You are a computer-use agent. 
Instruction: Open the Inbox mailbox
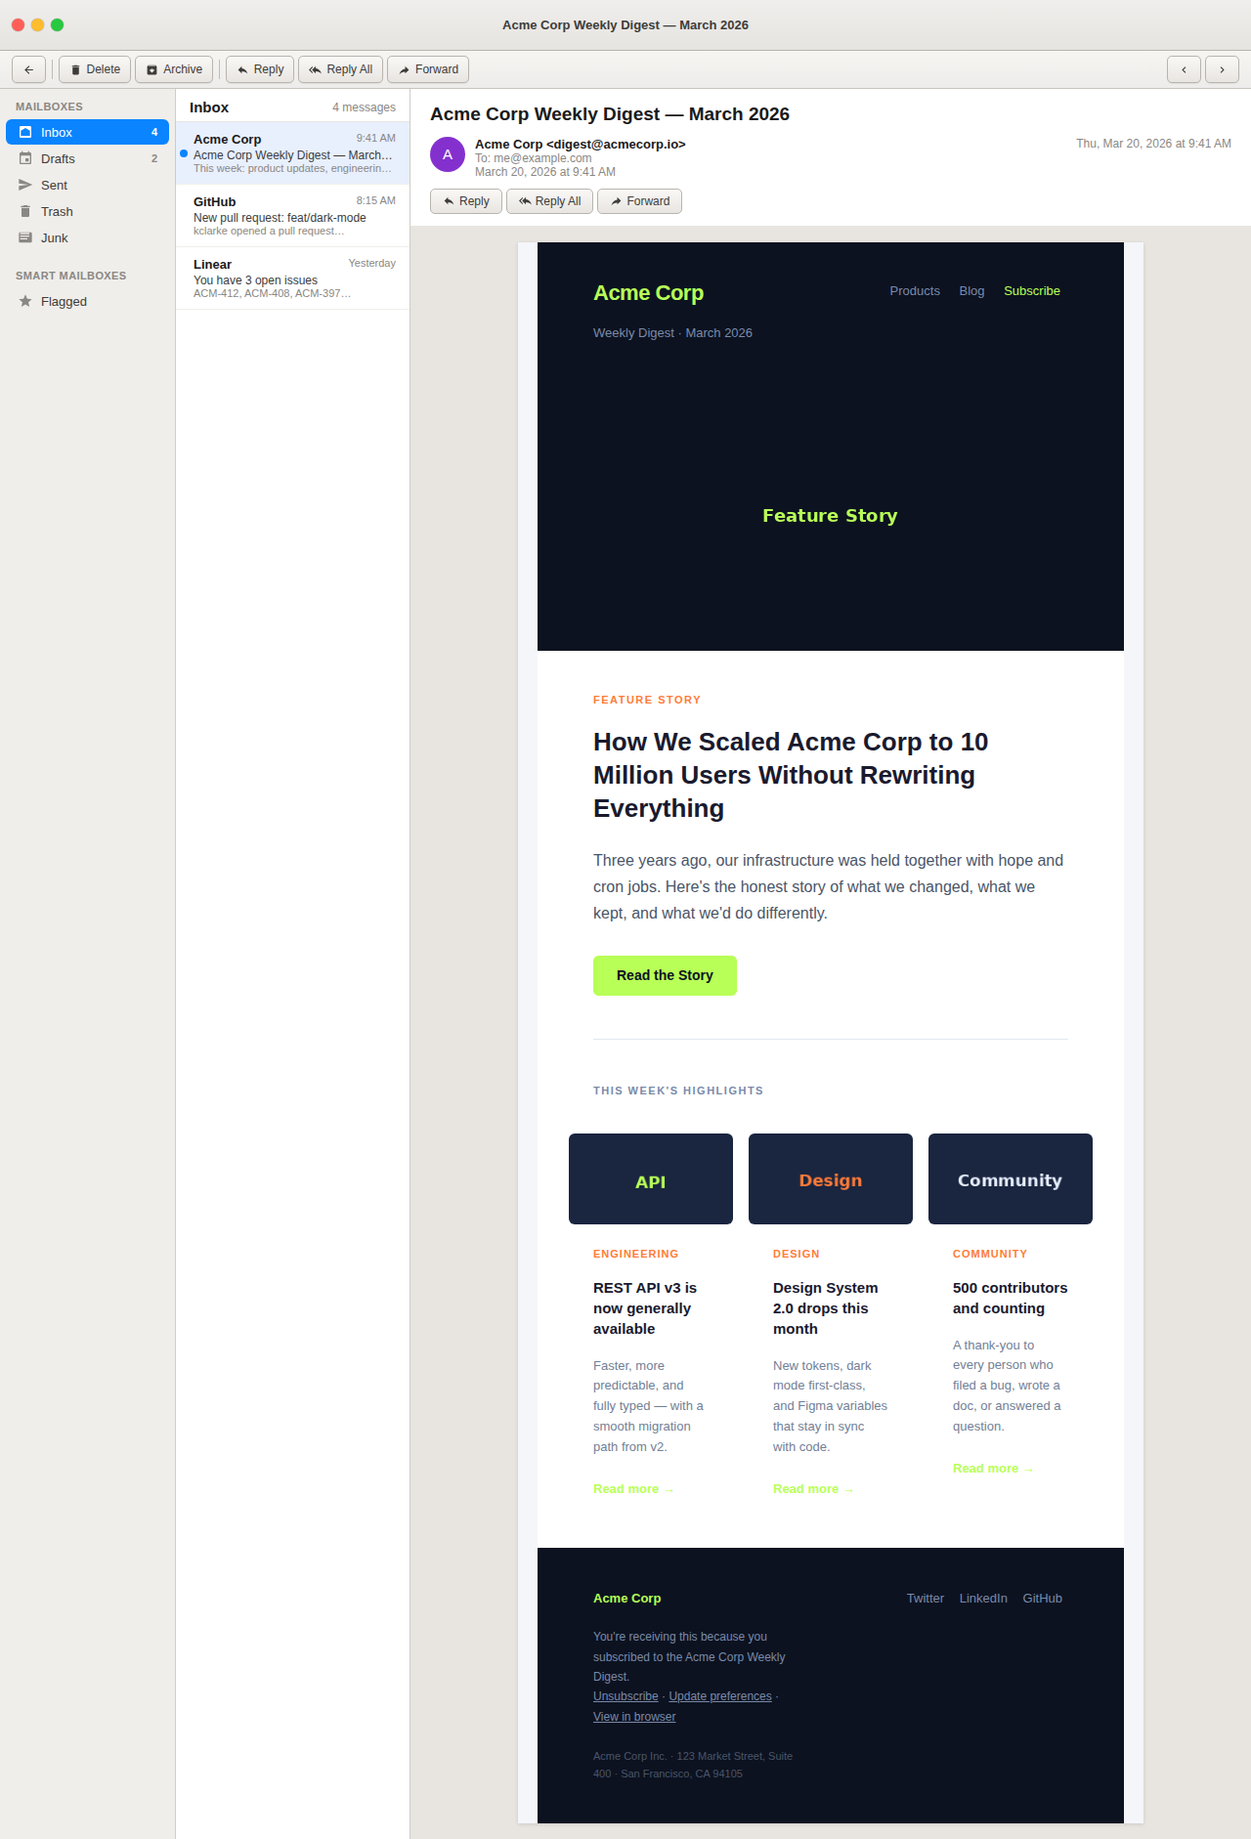(x=87, y=132)
